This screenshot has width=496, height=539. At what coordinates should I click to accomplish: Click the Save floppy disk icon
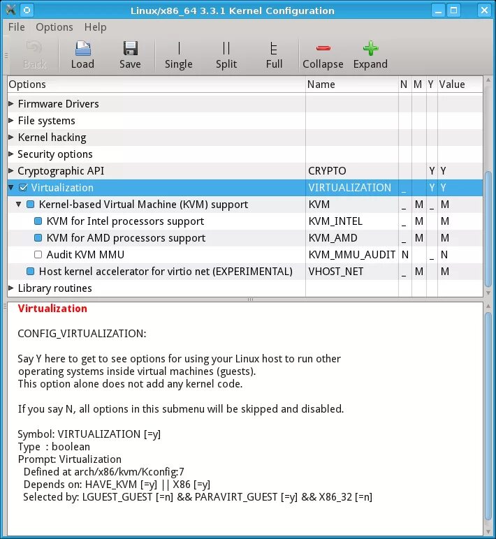pyautogui.click(x=131, y=55)
